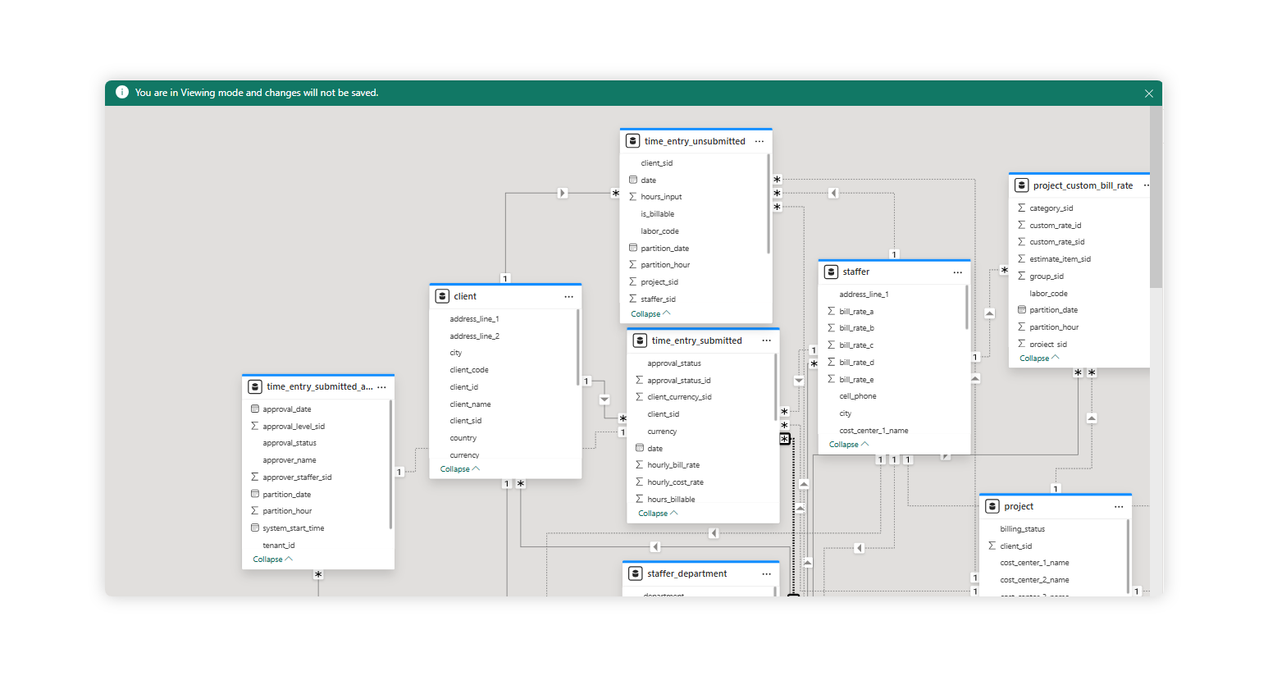Viewport: 1268px width, 676px height.
Task: Select custom_rate_id field
Action: [1056, 226]
